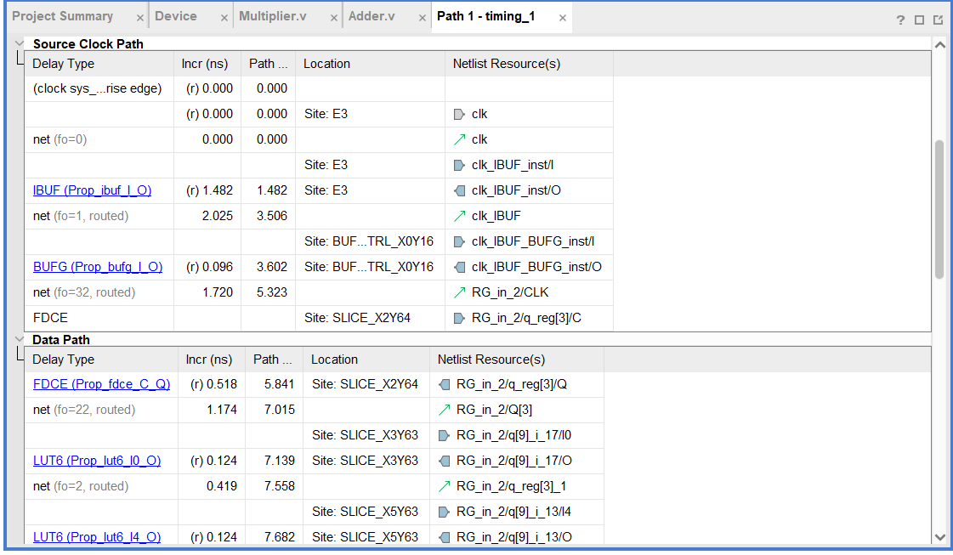953x555 pixels.
Task: Click the green net arrow beside RG_in_2/CLK
Action: pos(460,292)
